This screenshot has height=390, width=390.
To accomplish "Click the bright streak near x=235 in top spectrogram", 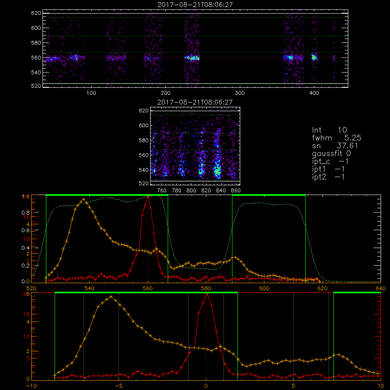I will (x=192, y=58).
